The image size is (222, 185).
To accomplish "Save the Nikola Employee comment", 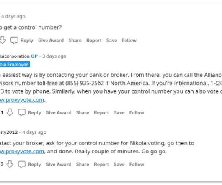I will pos(119,112).
